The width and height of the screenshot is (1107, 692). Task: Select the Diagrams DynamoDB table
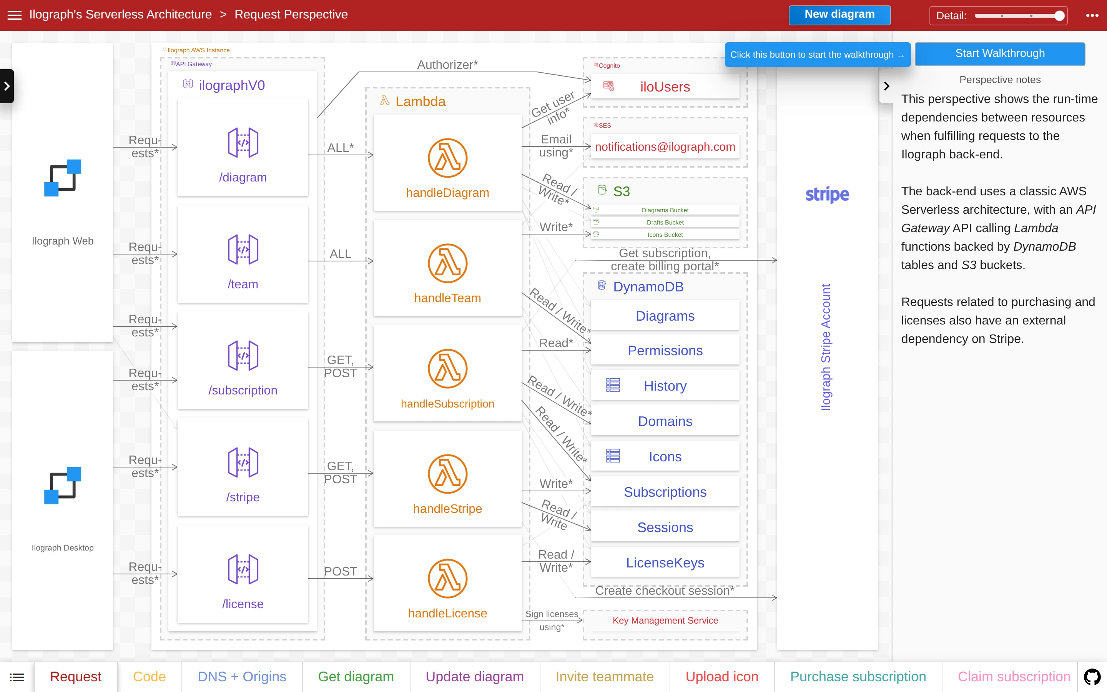[665, 316]
